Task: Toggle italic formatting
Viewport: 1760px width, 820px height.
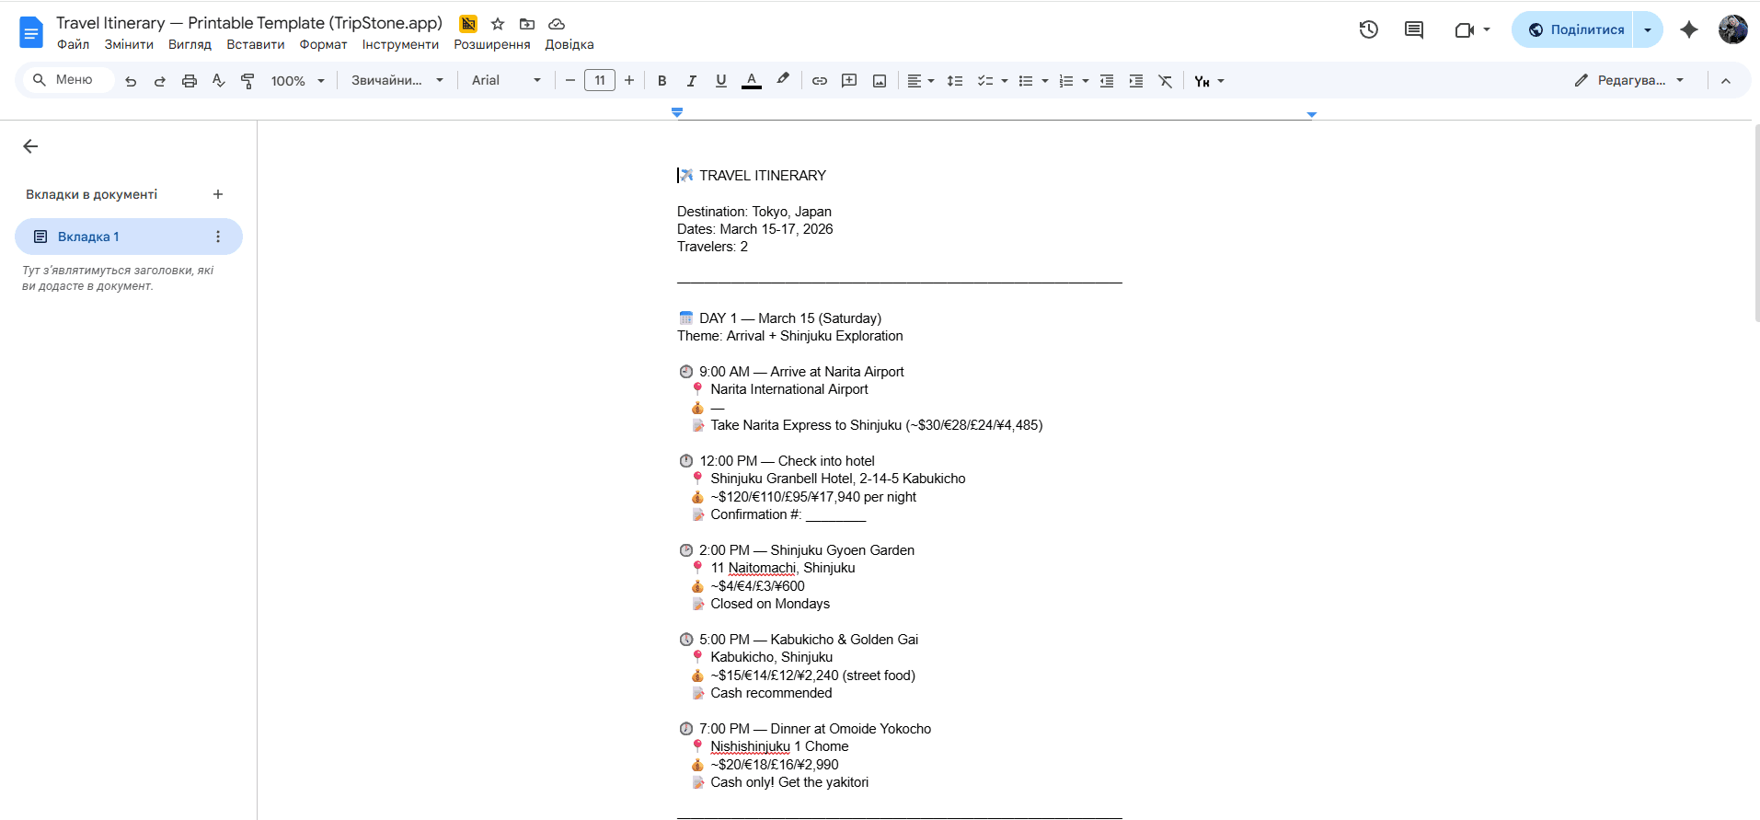Action: (x=691, y=81)
